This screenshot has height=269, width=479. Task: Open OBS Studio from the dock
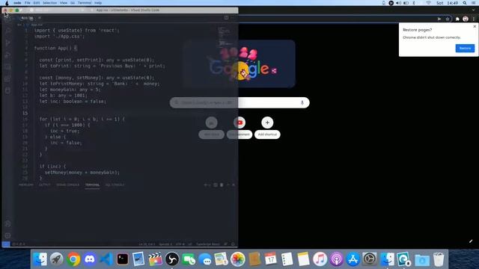tap(172, 259)
